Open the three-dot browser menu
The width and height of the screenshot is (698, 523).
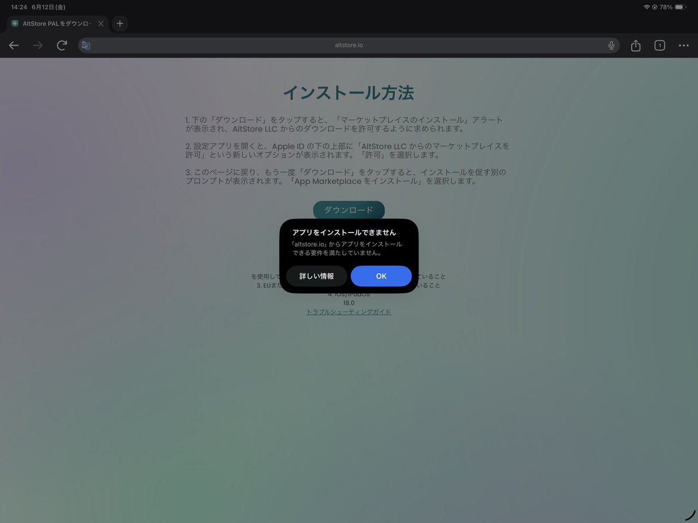pyautogui.click(x=683, y=45)
